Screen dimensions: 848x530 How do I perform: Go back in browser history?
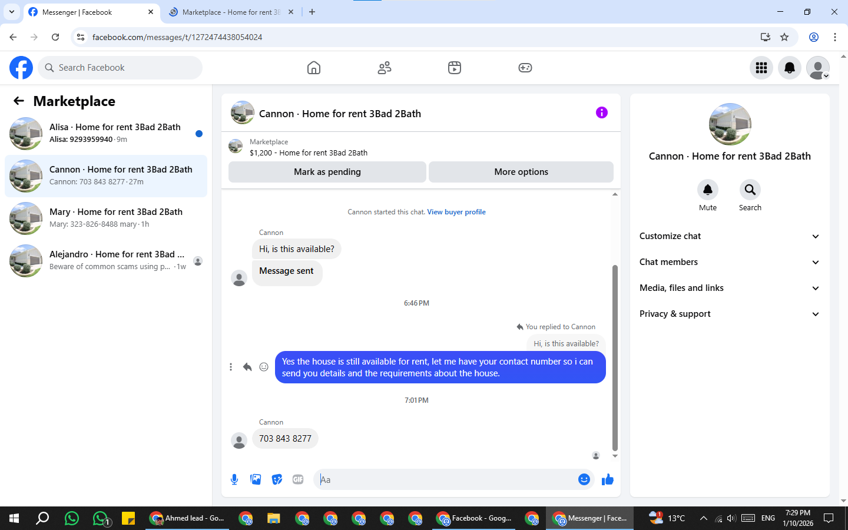(13, 37)
